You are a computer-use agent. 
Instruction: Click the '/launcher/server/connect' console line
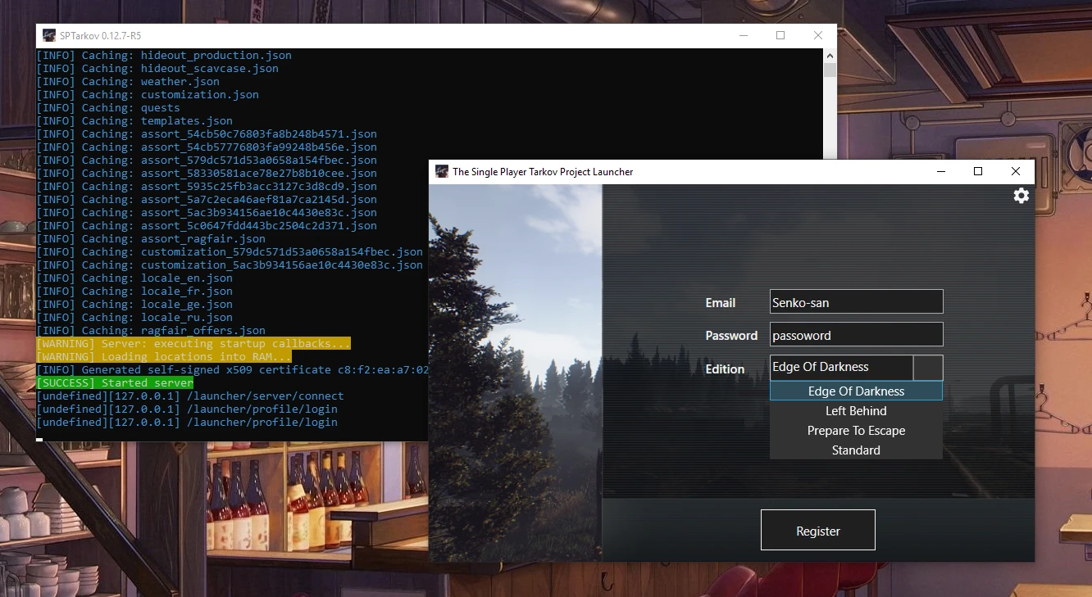pos(190,396)
